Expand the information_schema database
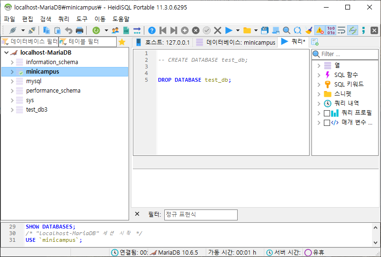Viewport: 381px width, 257px height. [12, 62]
